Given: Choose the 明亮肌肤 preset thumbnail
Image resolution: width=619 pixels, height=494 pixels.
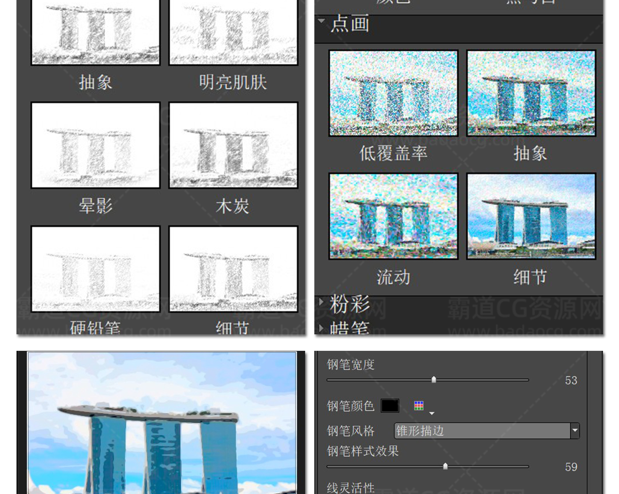Looking at the screenshot, I should pyautogui.click(x=233, y=32).
